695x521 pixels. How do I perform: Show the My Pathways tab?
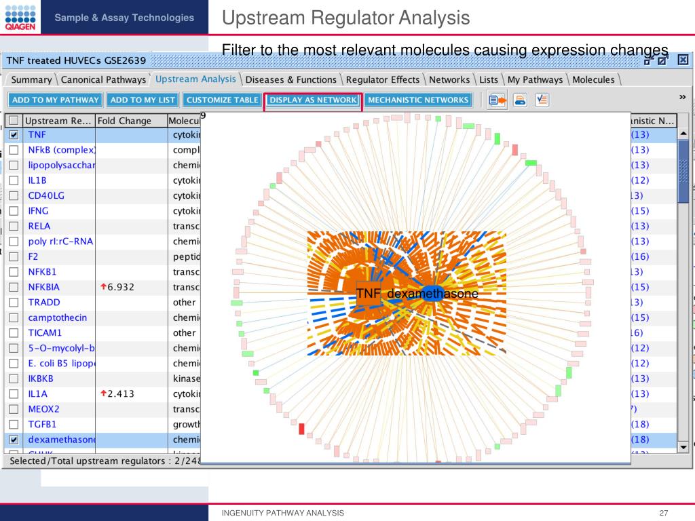535,80
